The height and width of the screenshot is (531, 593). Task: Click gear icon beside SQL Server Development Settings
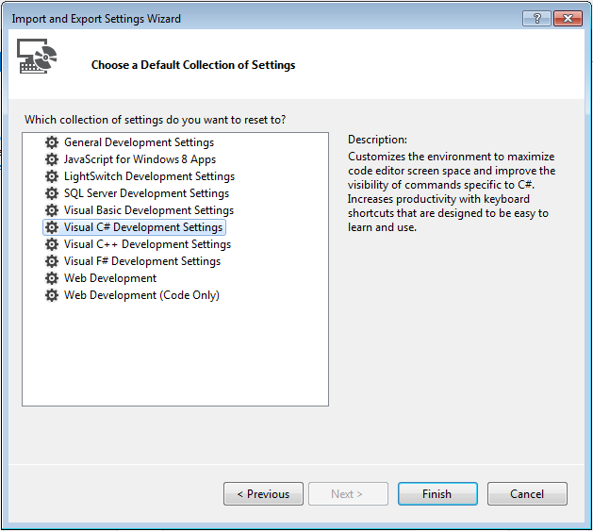point(52,193)
